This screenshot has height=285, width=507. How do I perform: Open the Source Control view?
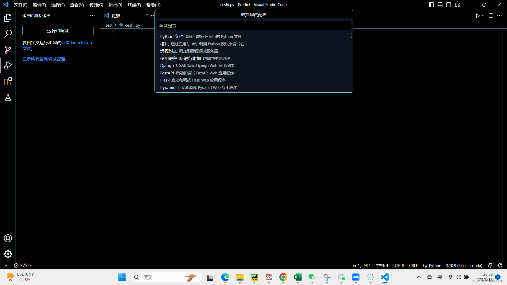(x=8, y=50)
